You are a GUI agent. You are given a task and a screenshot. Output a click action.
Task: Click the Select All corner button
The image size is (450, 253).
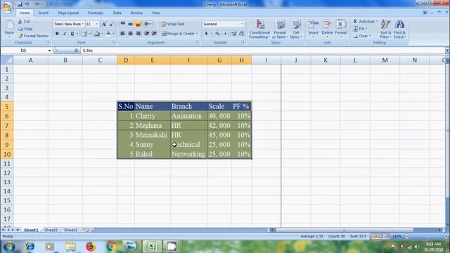click(7, 60)
